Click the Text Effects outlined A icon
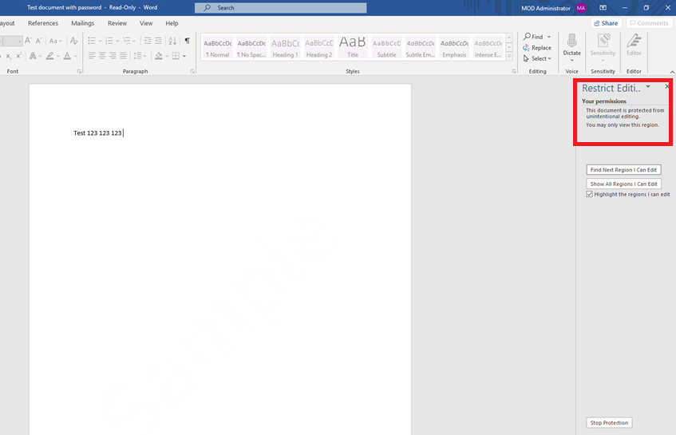 33,56
